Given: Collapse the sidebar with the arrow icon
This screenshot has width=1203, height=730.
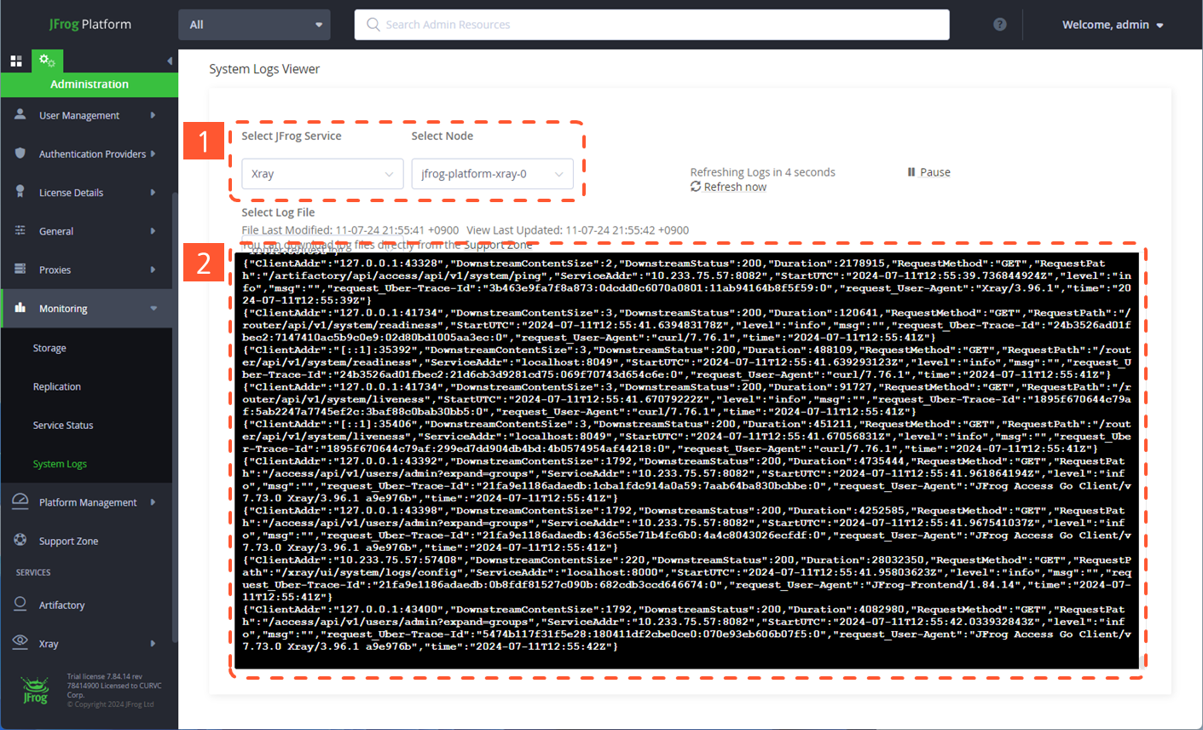Looking at the screenshot, I should (170, 61).
